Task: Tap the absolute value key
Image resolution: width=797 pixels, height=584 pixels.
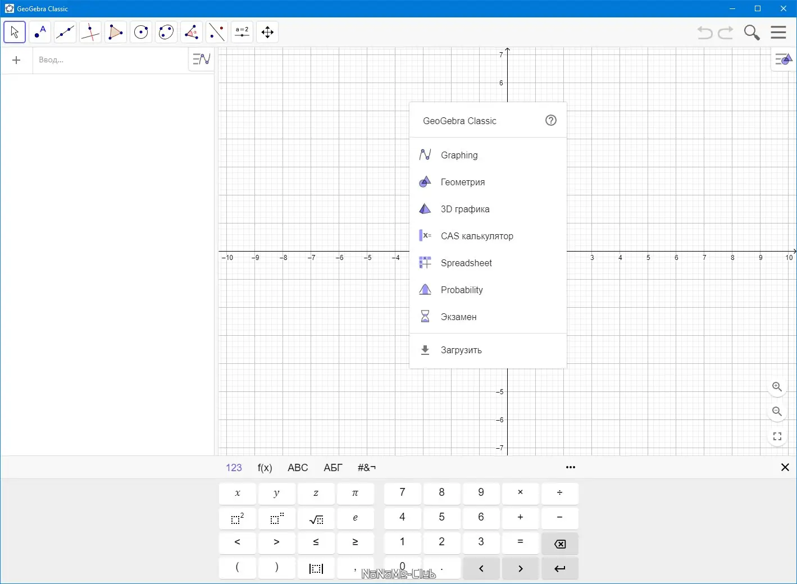Action: click(x=316, y=568)
